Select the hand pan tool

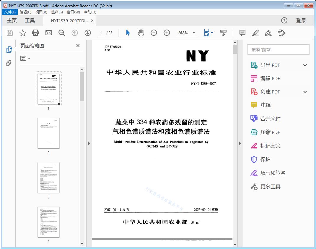click(141, 33)
